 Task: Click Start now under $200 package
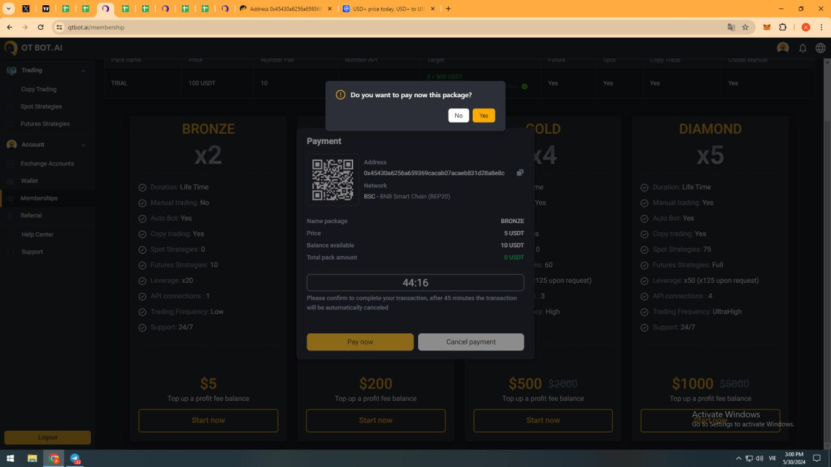376,420
